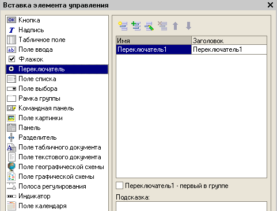Toggle Переключатель1 - первый в группе checkbox

[119, 186]
